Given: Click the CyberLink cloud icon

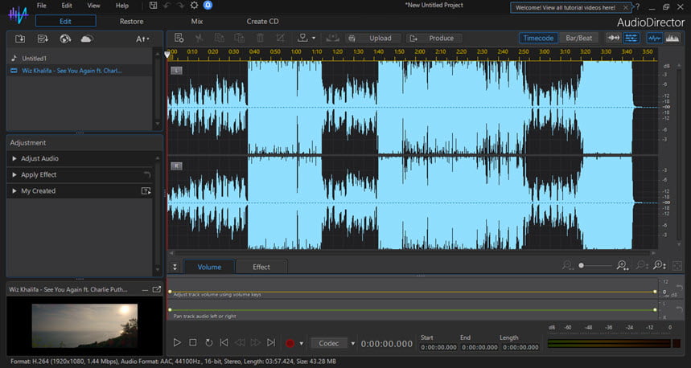Looking at the screenshot, I should pos(87,39).
